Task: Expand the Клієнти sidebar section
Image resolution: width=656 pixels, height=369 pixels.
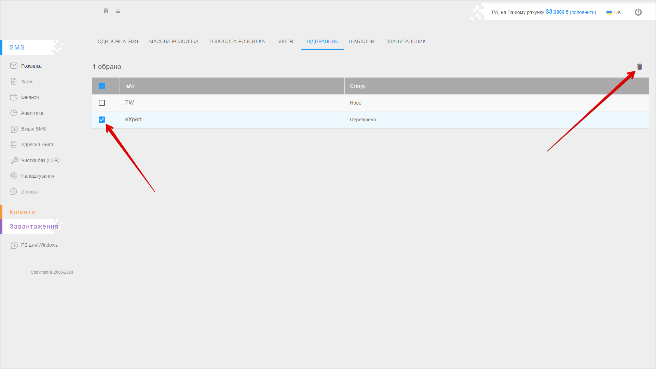Action: point(22,212)
